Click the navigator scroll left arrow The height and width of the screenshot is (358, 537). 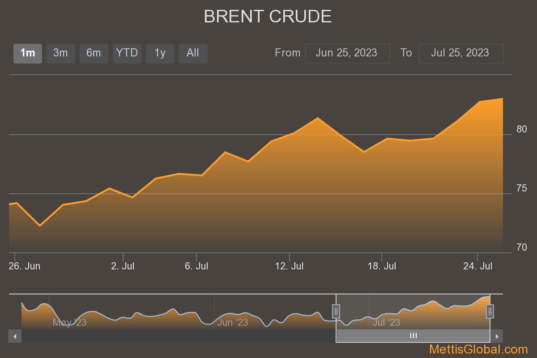[x=15, y=336]
